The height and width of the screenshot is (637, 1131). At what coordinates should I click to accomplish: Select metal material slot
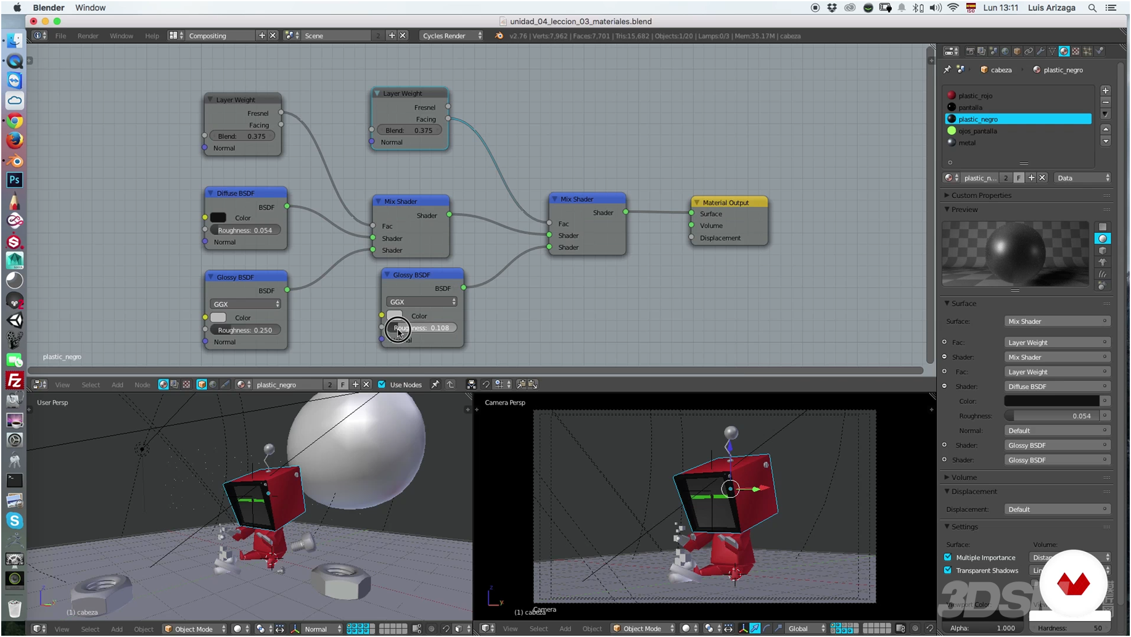(1018, 142)
